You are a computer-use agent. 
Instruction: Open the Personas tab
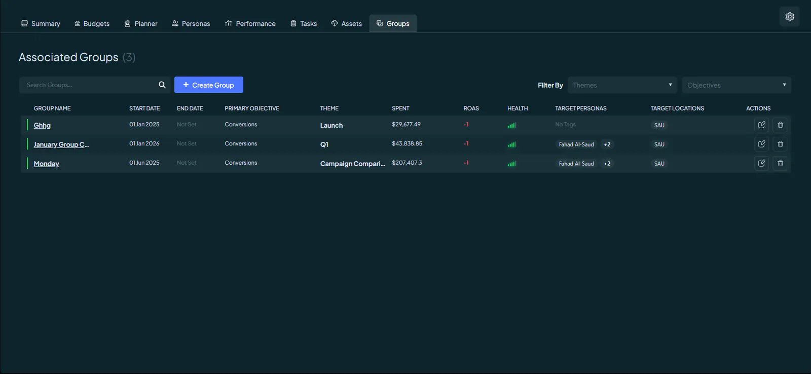coord(191,23)
